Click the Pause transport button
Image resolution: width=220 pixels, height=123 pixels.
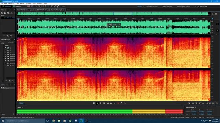(x=101, y=103)
